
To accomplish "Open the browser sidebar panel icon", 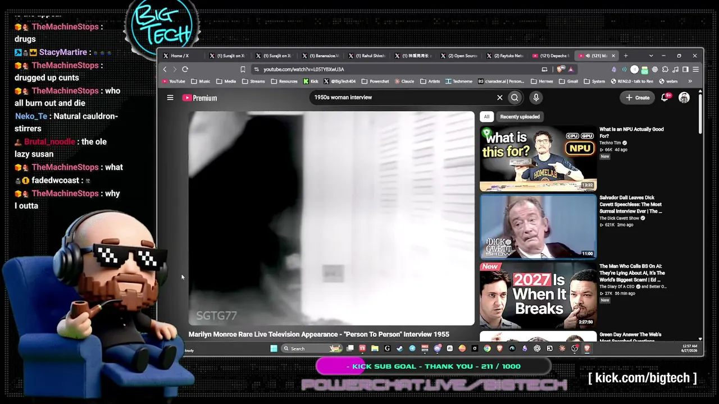I will (x=685, y=69).
